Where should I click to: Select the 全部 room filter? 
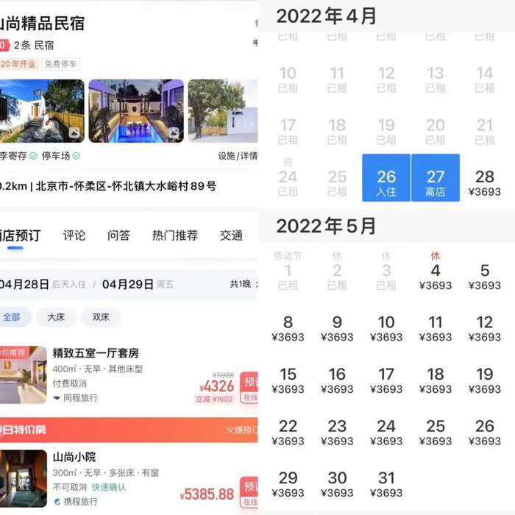click(x=14, y=317)
